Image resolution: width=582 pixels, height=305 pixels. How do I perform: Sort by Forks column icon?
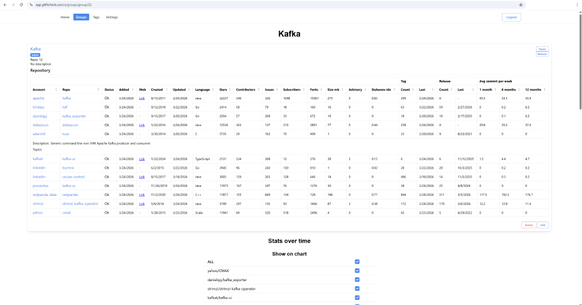(322, 89)
